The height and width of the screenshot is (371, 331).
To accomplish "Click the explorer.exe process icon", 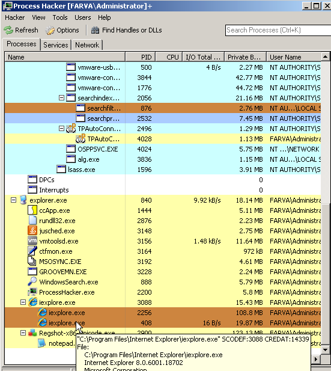I will (23, 200).
